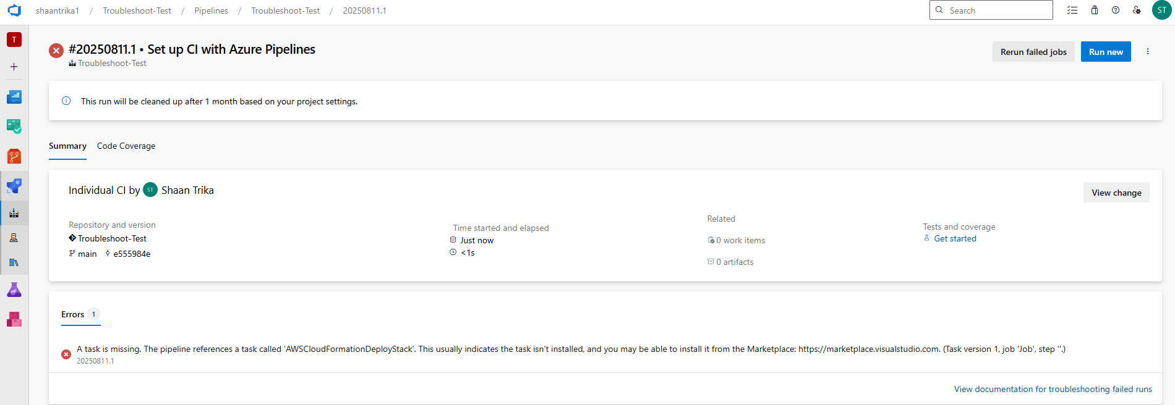
Task: Click the View change button
Action: pos(1116,193)
